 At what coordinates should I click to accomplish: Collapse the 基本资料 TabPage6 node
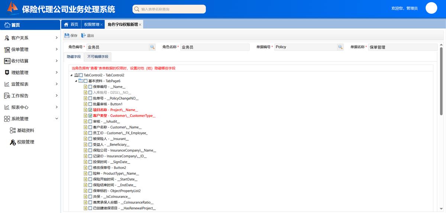pos(76,81)
